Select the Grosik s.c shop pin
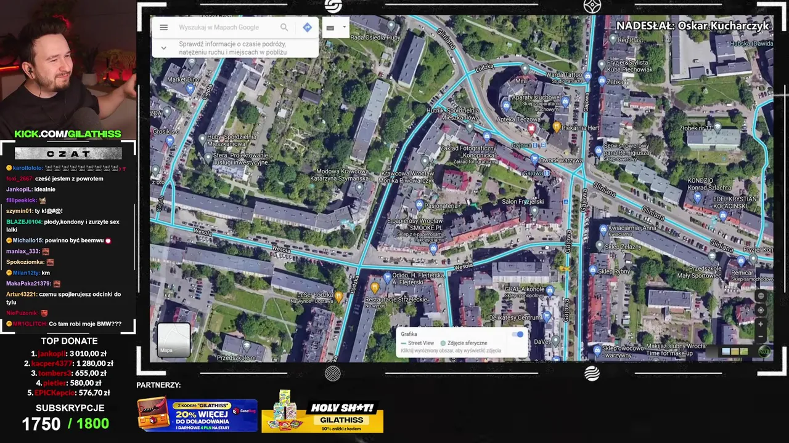This screenshot has width=789, height=443. click(170, 142)
